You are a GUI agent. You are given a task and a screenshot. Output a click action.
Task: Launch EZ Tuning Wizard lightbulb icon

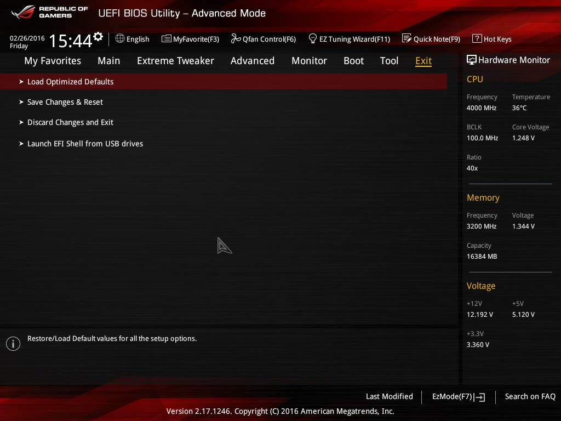pos(312,38)
